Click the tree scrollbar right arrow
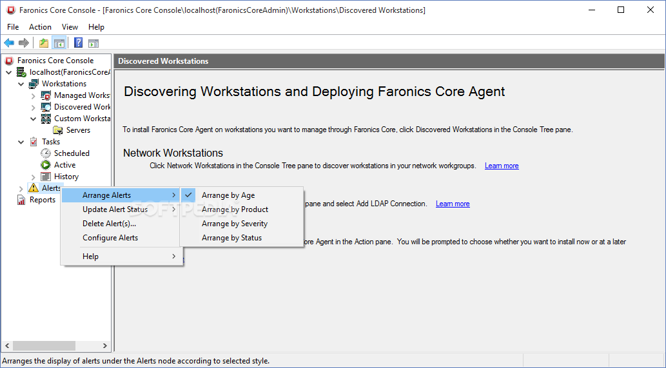The width and height of the screenshot is (666, 368). pyautogui.click(x=105, y=345)
